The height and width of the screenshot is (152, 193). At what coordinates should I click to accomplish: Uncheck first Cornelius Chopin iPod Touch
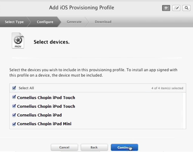14,97
